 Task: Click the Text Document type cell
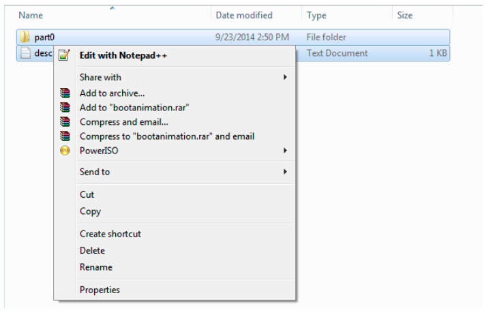pos(337,53)
